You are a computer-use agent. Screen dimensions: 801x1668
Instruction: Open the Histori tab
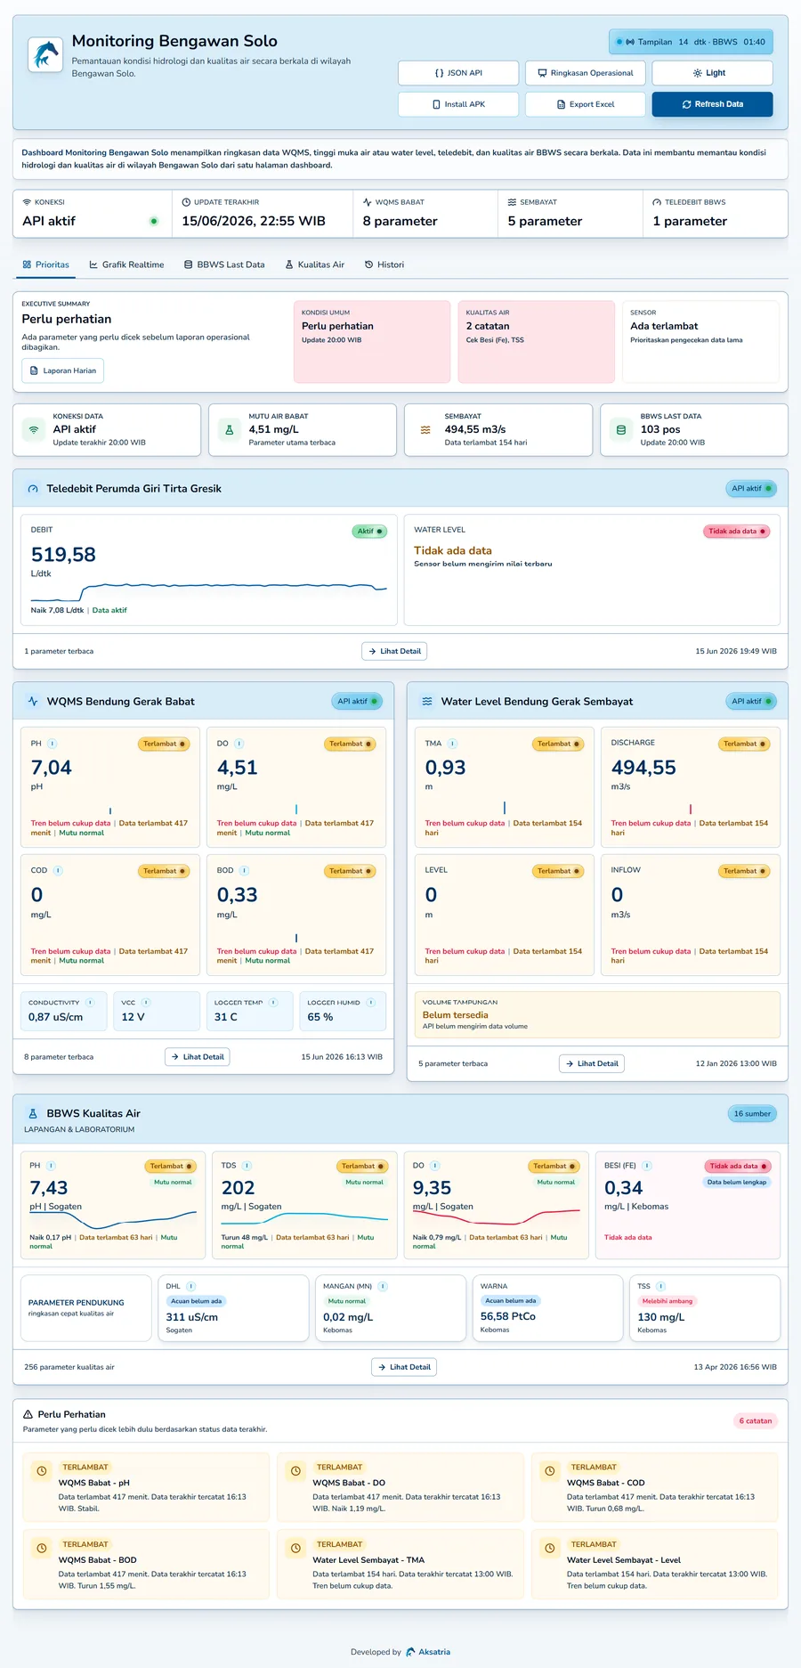point(384,264)
